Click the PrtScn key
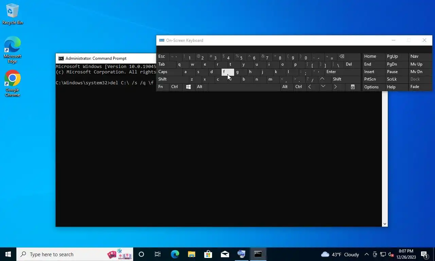The height and width of the screenshot is (261, 435). [x=373, y=79]
